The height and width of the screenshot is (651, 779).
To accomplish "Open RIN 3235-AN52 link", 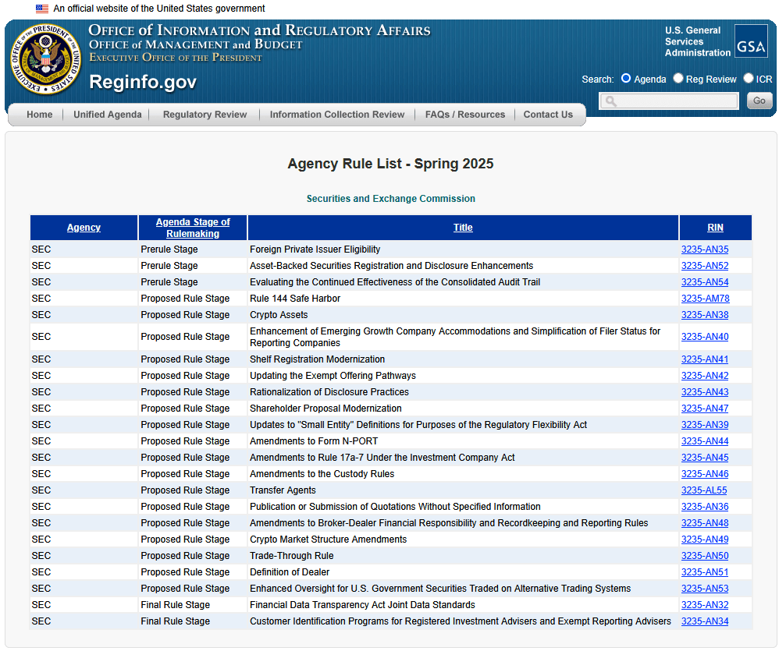I will click(705, 266).
